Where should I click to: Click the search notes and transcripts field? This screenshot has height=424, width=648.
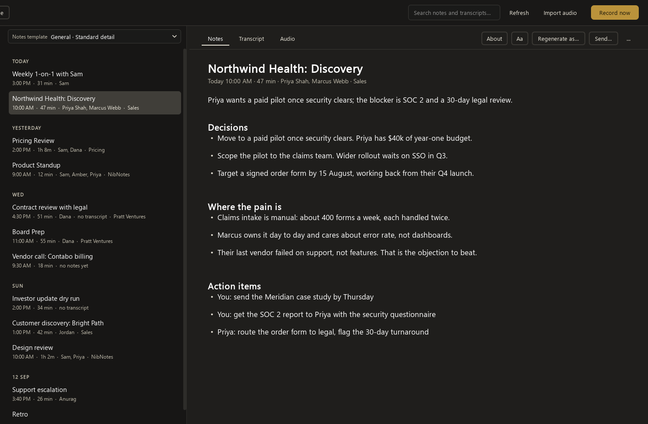(x=454, y=13)
